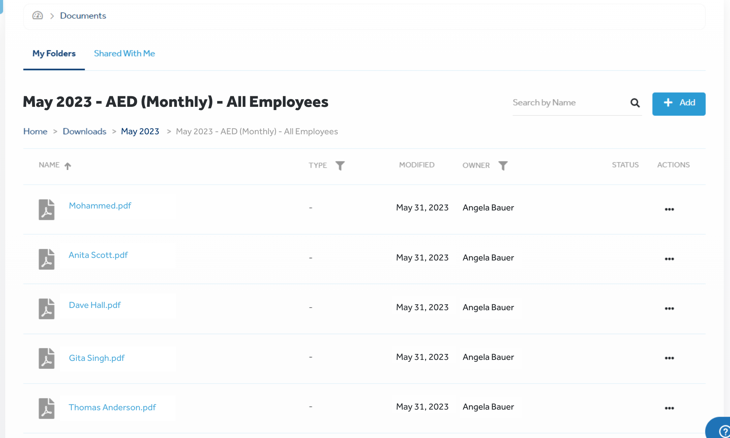Screen dimensions: 730x438
Task: Open the Owner column filter
Action: tap(503, 165)
